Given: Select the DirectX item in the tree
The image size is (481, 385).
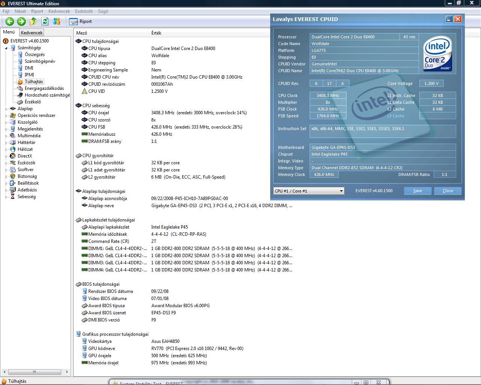Looking at the screenshot, I should pyautogui.click(x=24, y=156).
